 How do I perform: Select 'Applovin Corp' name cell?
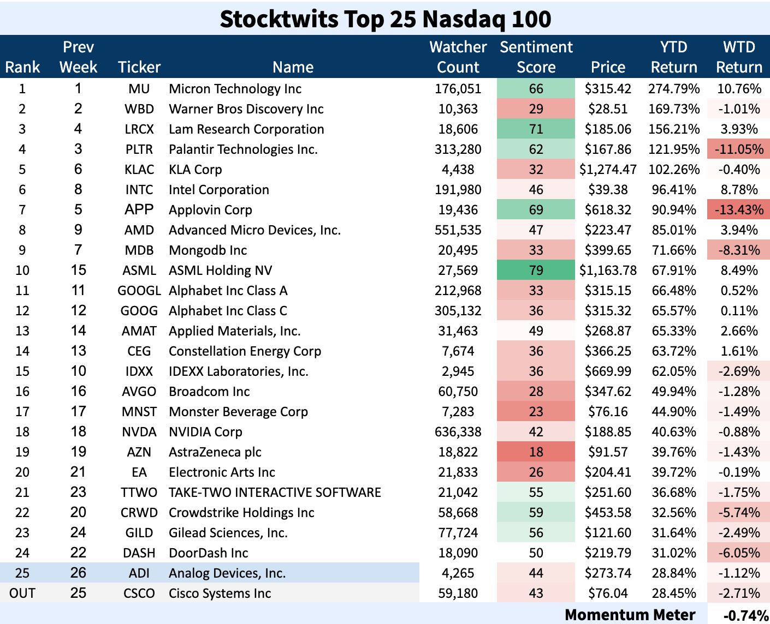point(210,210)
